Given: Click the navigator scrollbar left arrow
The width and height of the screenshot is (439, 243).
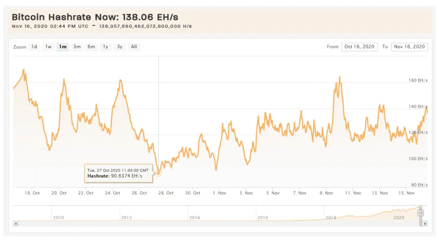Looking at the screenshot, I should pyautogui.click(x=15, y=224).
